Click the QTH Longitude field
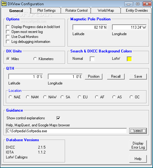 [65, 76]
